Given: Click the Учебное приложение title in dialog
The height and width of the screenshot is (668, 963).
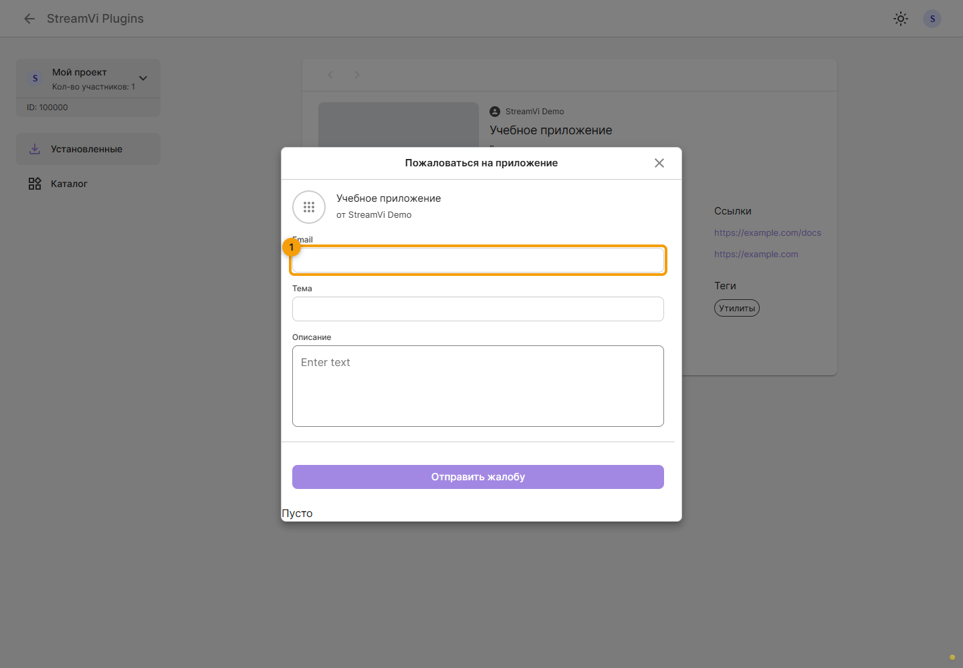Looking at the screenshot, I should coord(389,198).
